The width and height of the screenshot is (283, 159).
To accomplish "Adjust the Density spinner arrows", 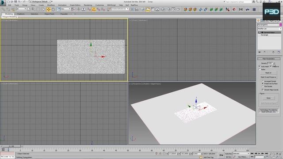I will 274,63.
